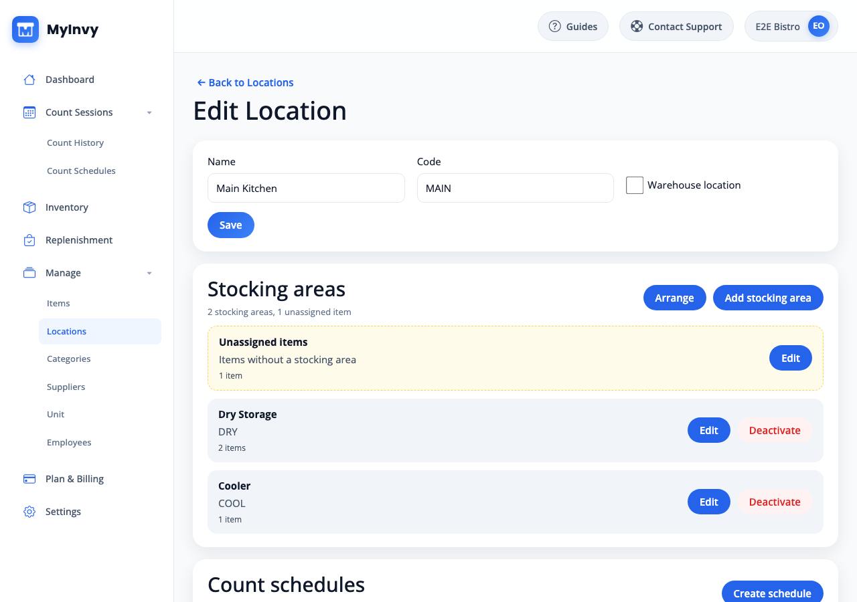The height and width of the screenshot is (602, 857).
Task: Toggle the Warehouse location checkbox
Action: point(635,185)
